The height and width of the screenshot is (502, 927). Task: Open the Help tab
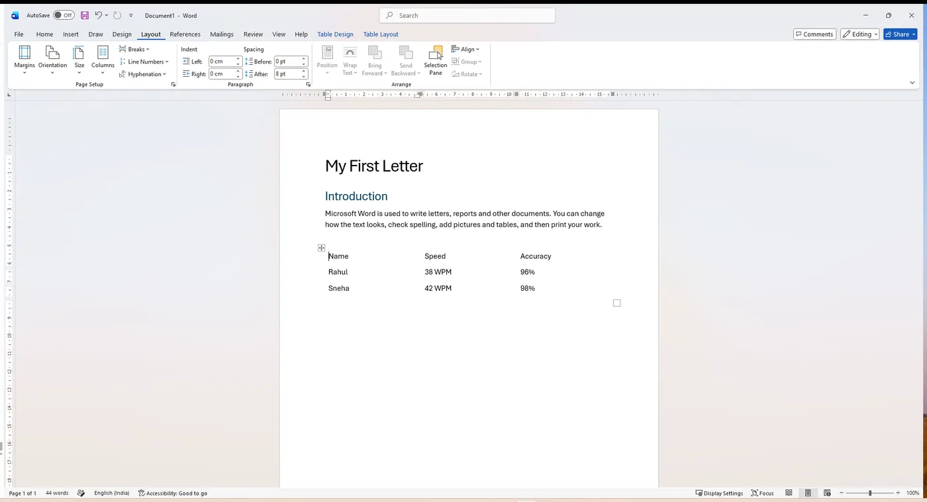pyautogui.click(x=301, y=34)
